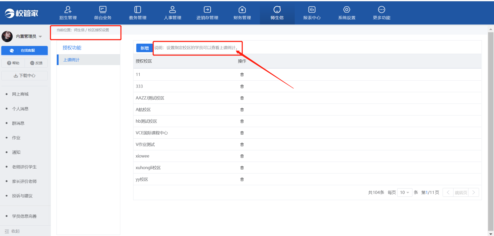Click 共104条 total count text

[376, 192]
